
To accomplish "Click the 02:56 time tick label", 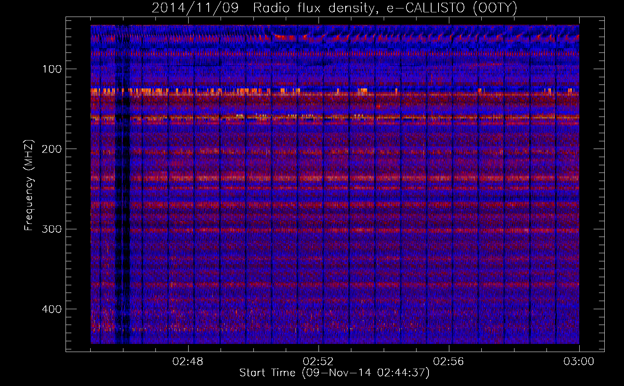I will pos(449,362).
